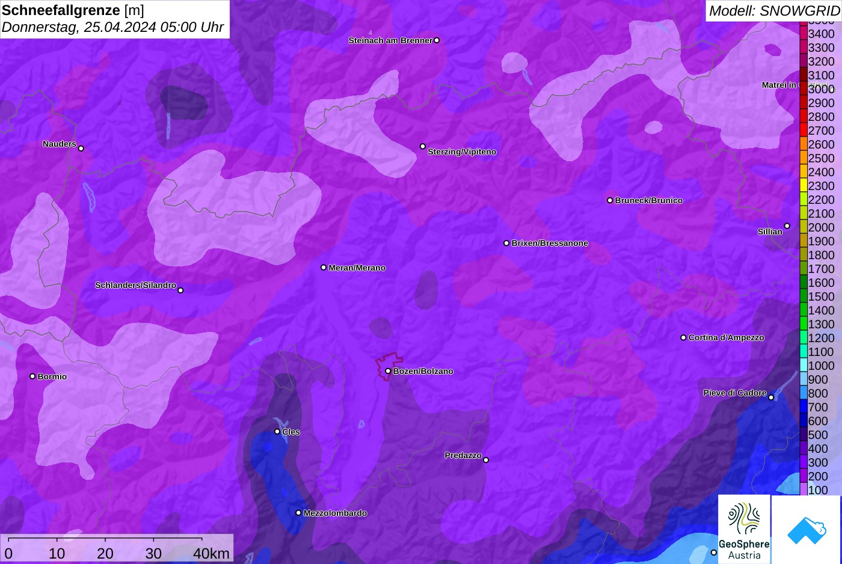Select the Meran/Merano location marker dot
This screenshot has height=564, width=842.
coord(324,268)
